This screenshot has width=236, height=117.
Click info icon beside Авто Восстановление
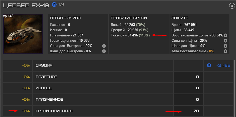(x=225, y=51)
